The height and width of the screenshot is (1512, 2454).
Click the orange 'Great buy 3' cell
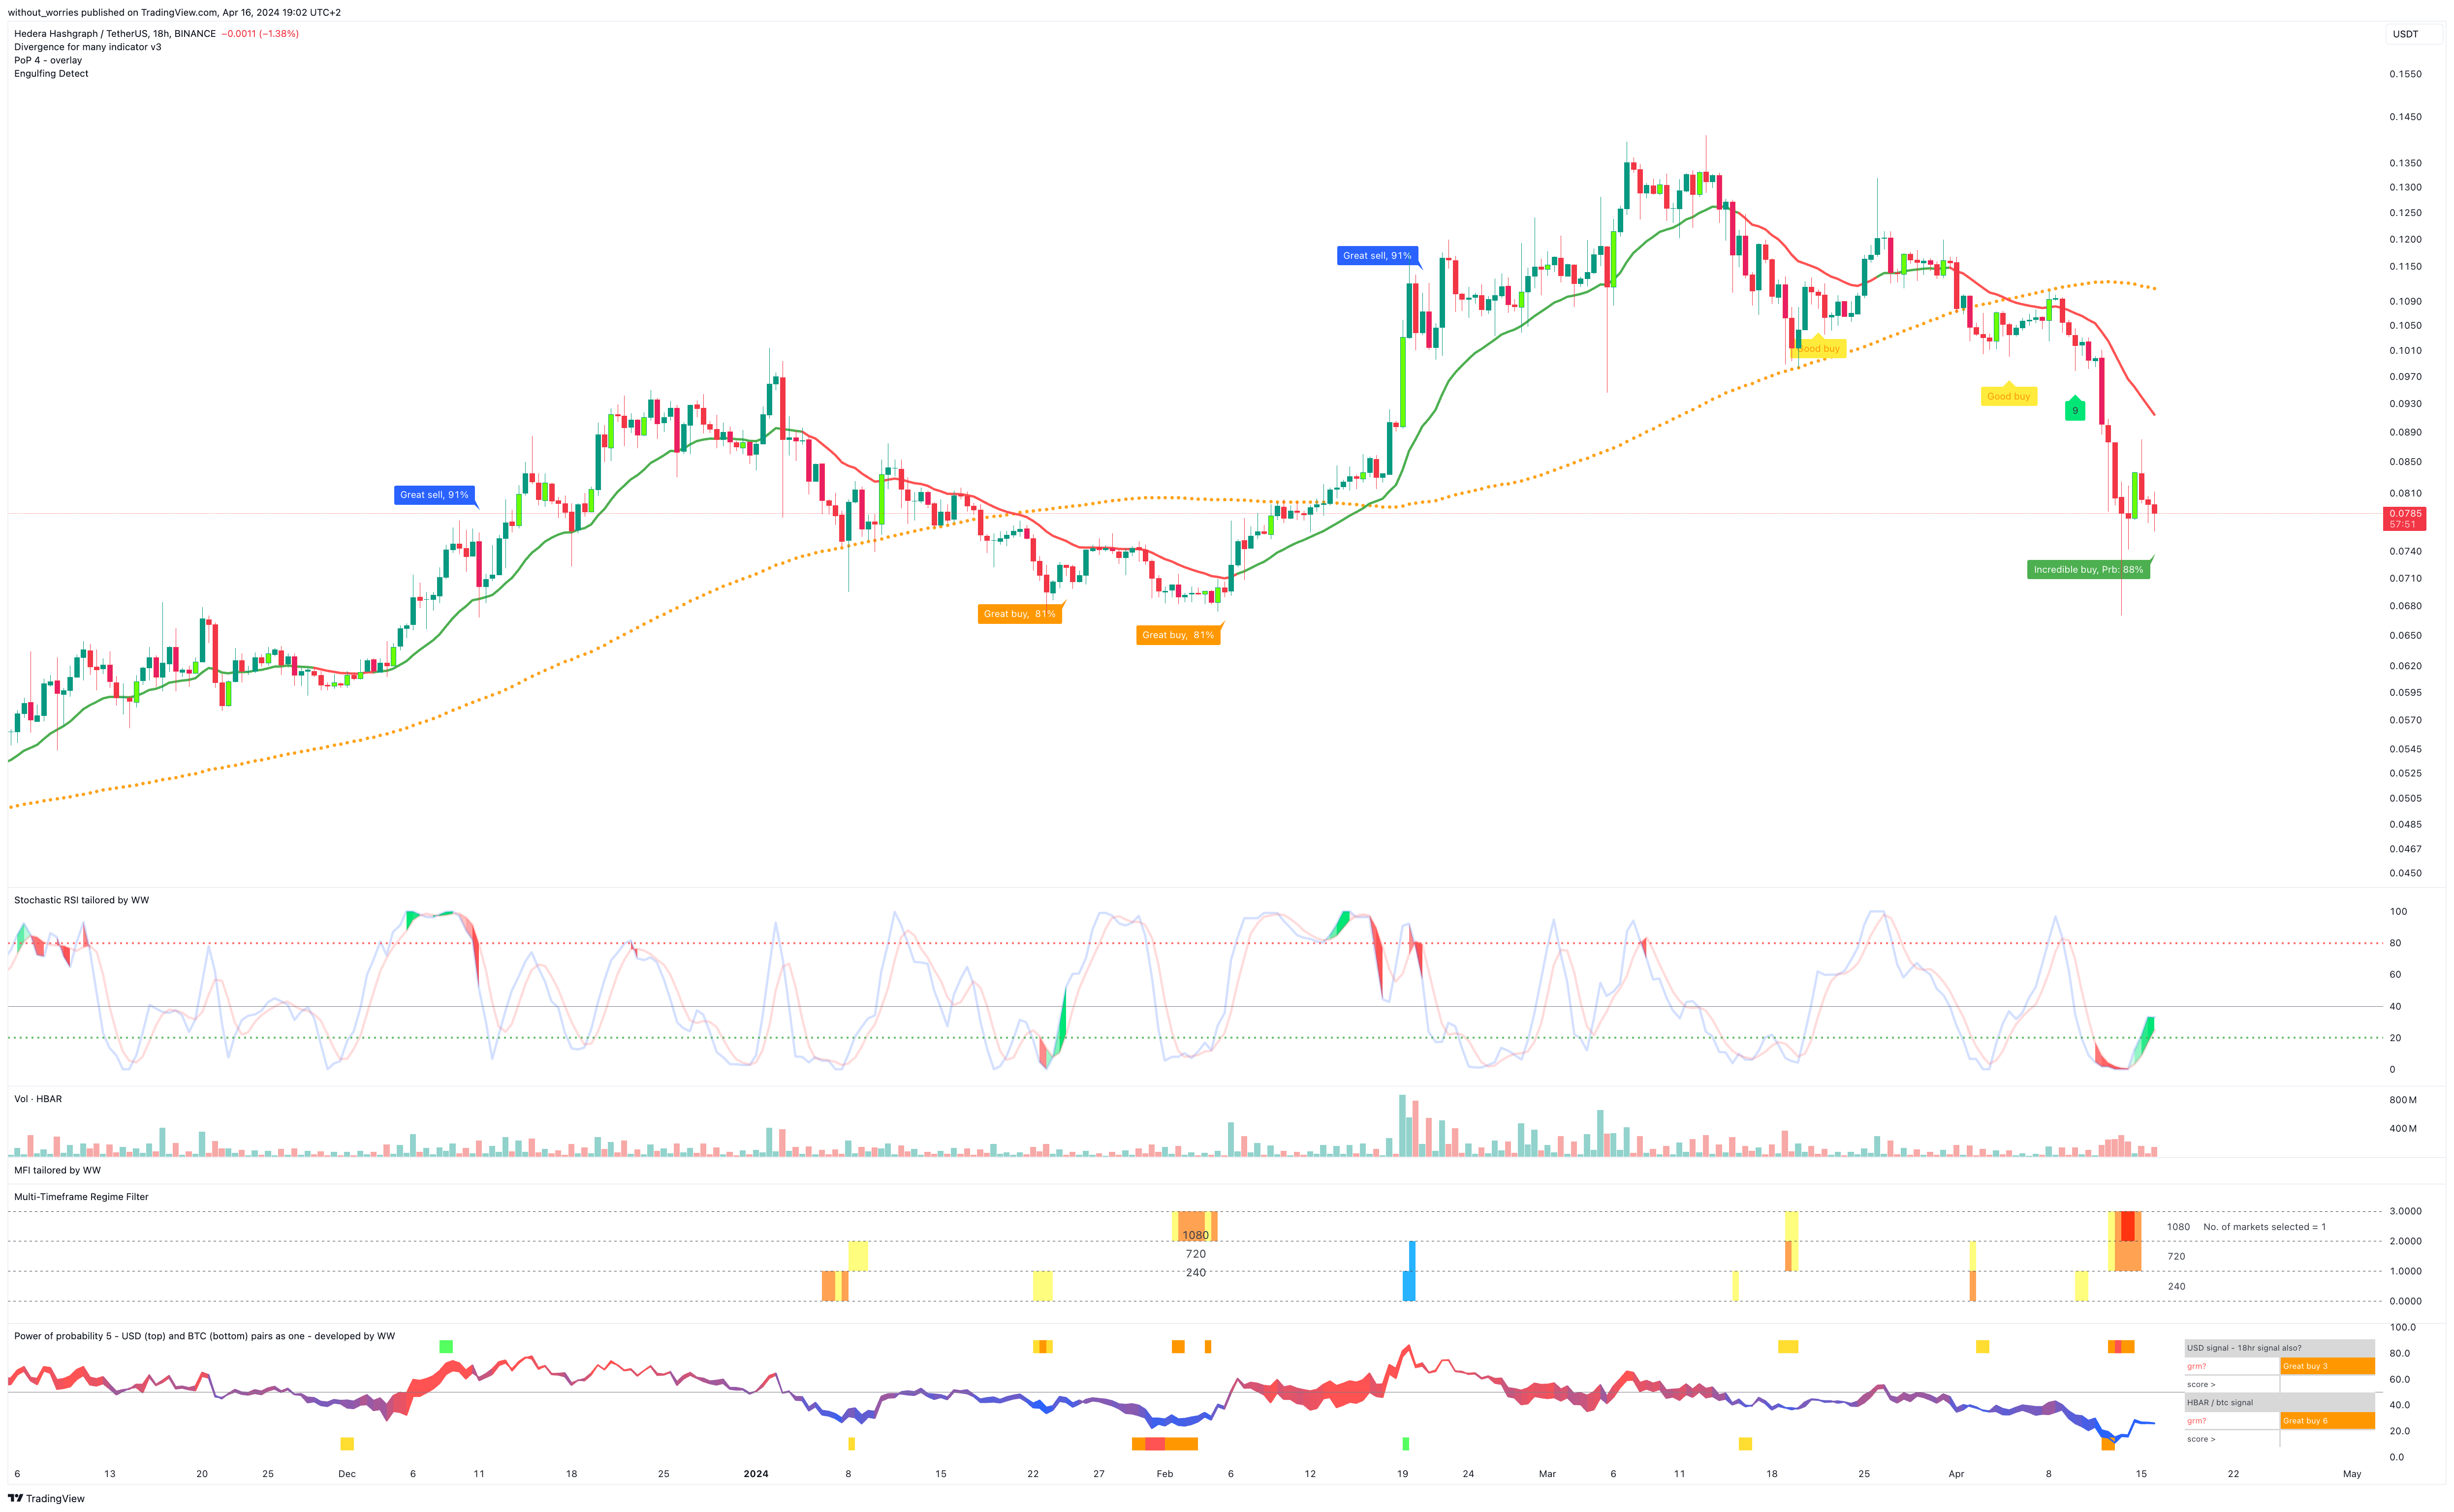pos(2327,1366)
